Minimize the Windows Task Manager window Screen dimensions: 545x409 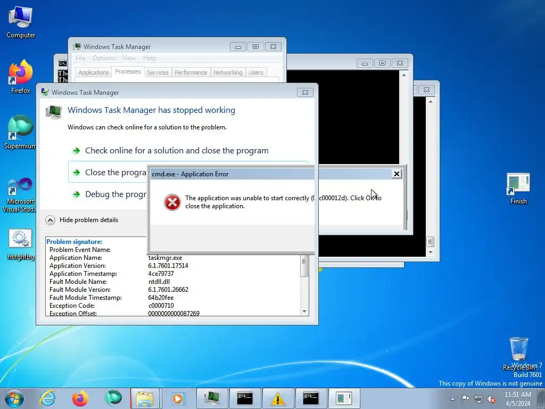pos(238,47)
